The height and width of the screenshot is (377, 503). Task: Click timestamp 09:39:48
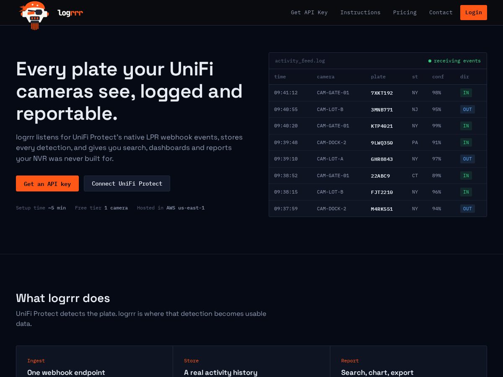pos(286,142)
